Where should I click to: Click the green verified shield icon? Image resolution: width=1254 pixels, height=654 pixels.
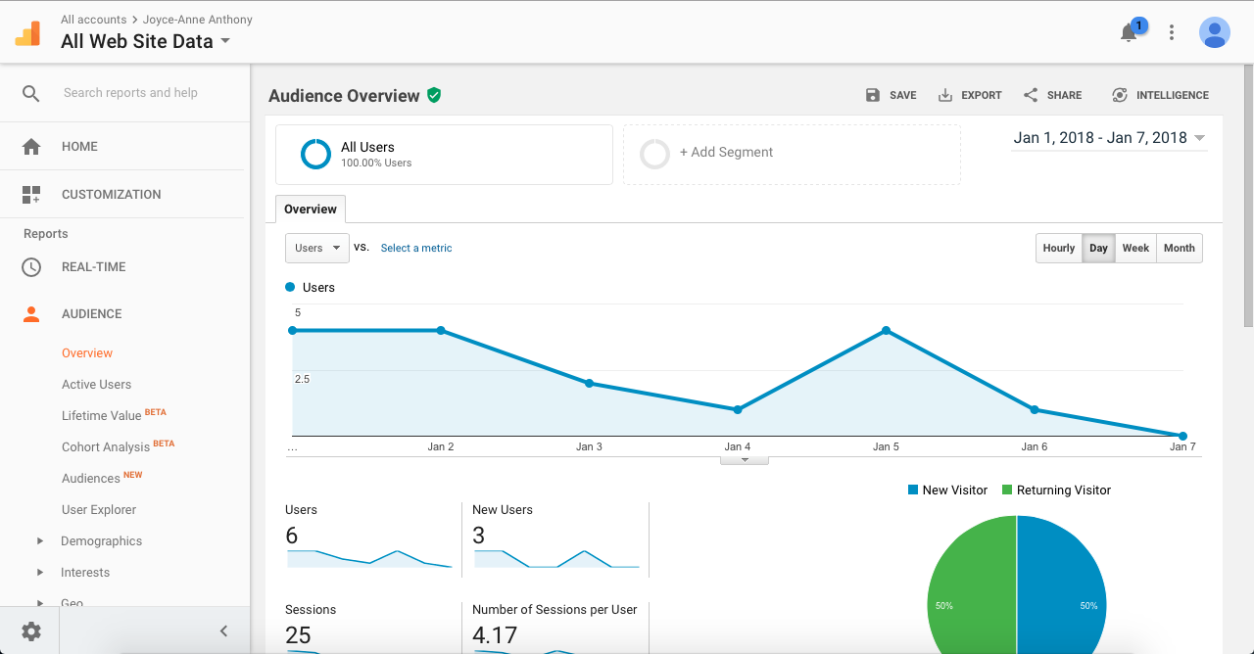click(x=434, y=95)
